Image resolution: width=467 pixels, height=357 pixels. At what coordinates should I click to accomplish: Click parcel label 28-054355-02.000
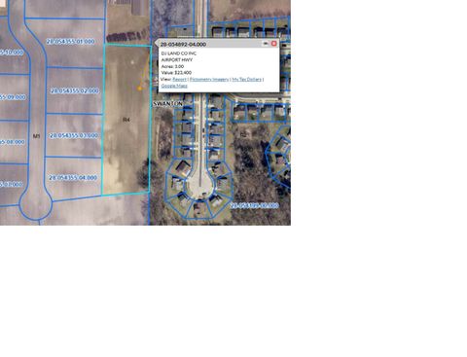click(x=75, y=91)
